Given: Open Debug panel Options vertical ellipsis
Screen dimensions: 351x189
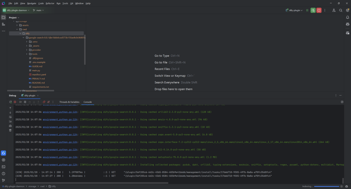Looking at the screenshot, I should 336,95.
